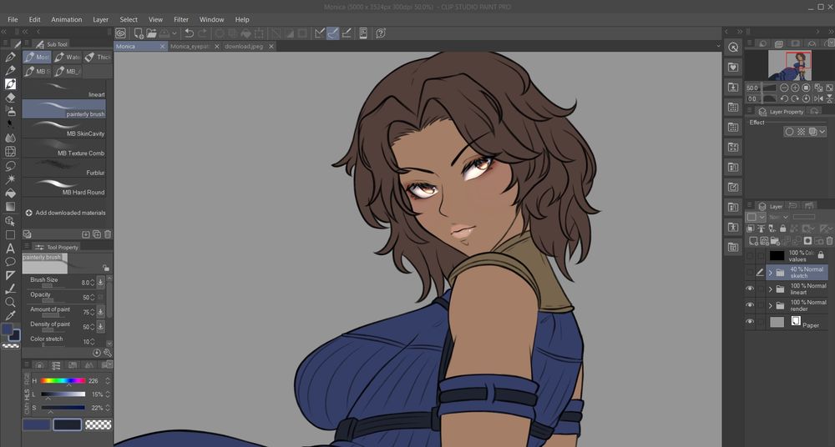Duplicate sub tool icon
Image resolution: width=835 pixels, height=447 pixels.
click(97, 234)
